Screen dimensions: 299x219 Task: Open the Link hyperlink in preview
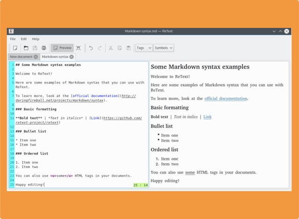[x=207, y=117]
